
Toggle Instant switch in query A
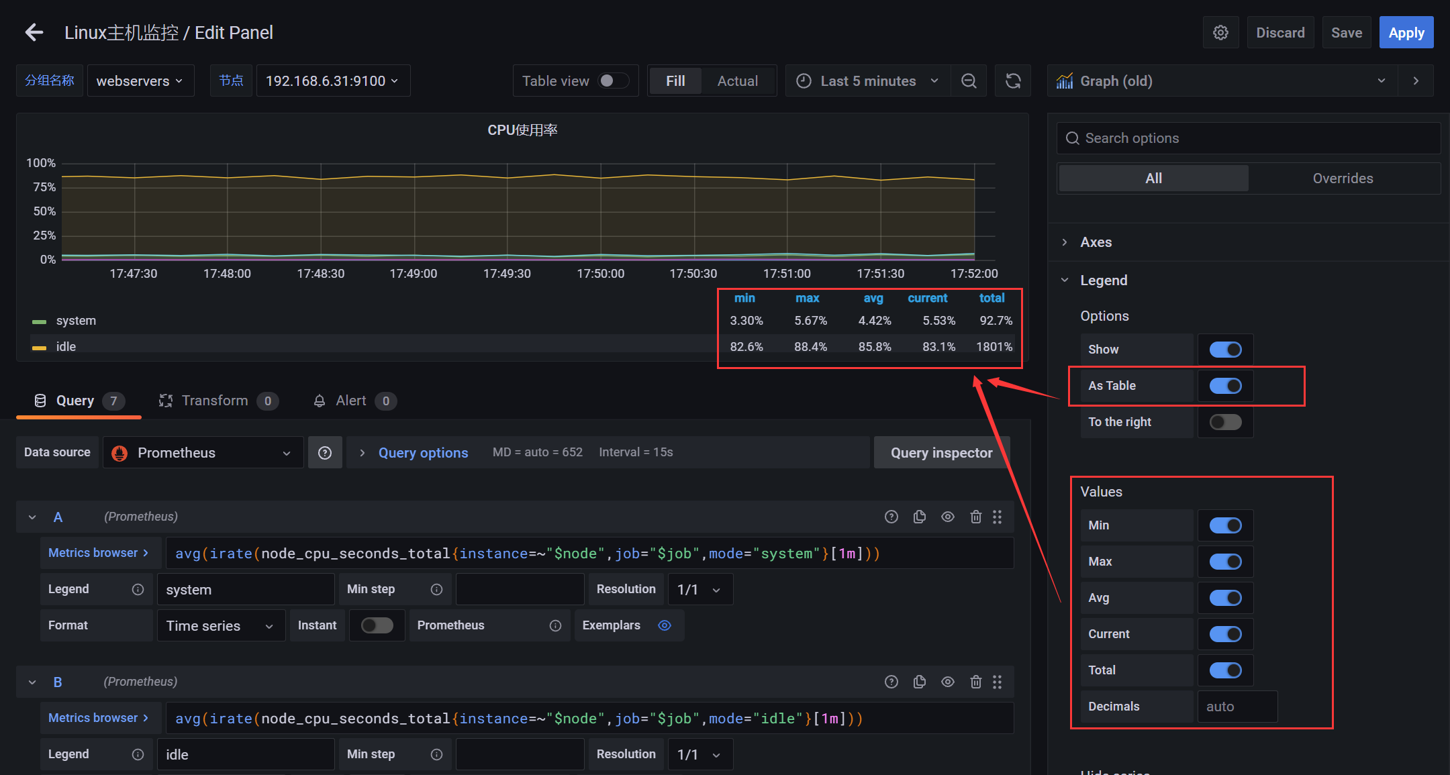(377, 625)
